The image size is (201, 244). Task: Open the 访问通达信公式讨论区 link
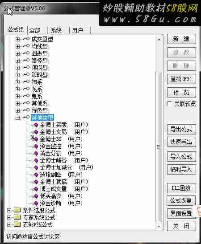pos(33,237)
